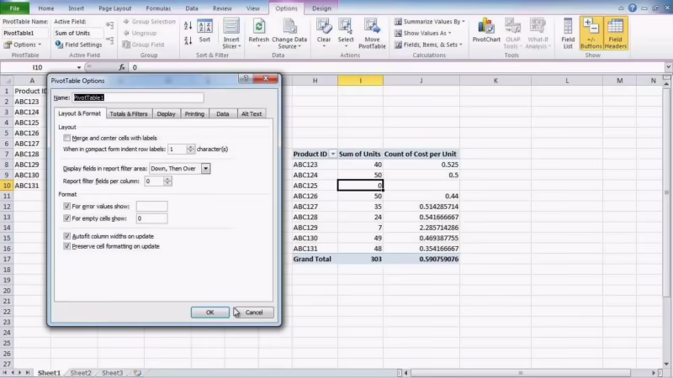Click OK in PivotTable Options
Screen dimensions: 673x378
point(209,312)
